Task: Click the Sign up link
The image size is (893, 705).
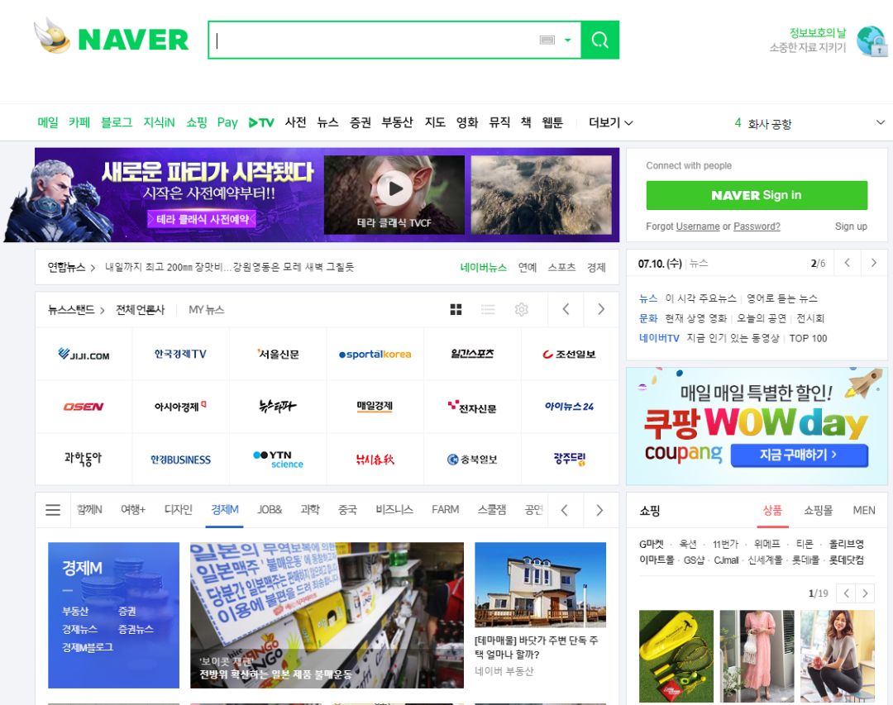Action: tap(851, 226)
